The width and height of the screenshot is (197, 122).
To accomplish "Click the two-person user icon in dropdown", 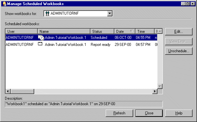I will coord(47,13).
